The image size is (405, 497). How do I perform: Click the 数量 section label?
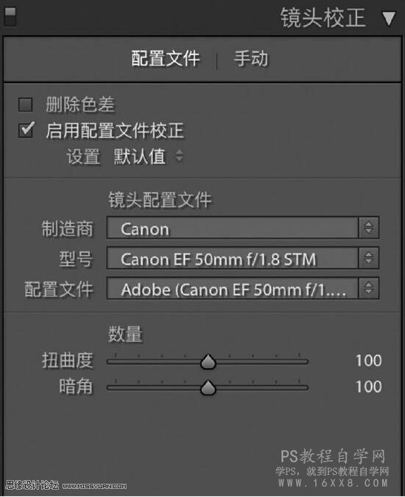[125, 334]
